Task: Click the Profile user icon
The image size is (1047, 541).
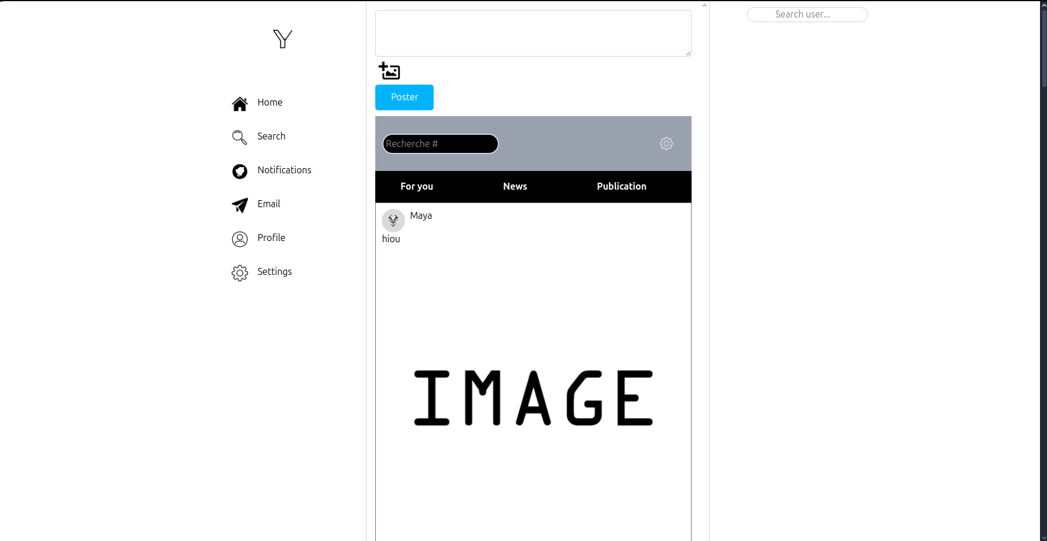Action: tap(239, 239)
